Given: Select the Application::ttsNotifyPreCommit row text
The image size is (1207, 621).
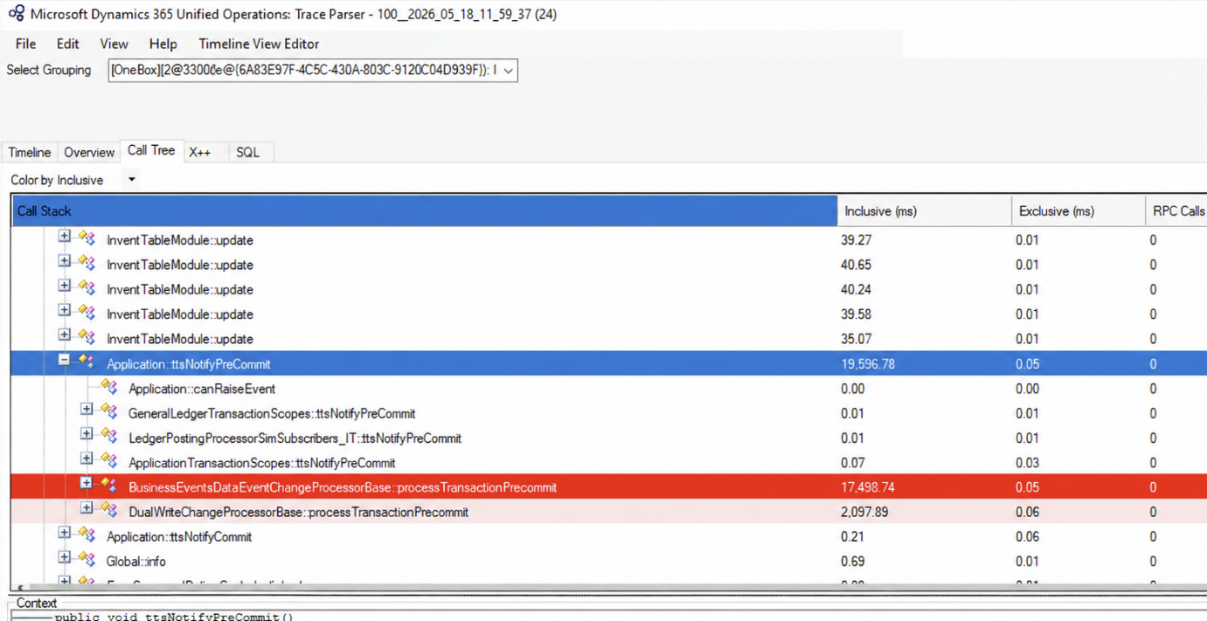Looking at the screenshot, I should (x=189, y=364).
